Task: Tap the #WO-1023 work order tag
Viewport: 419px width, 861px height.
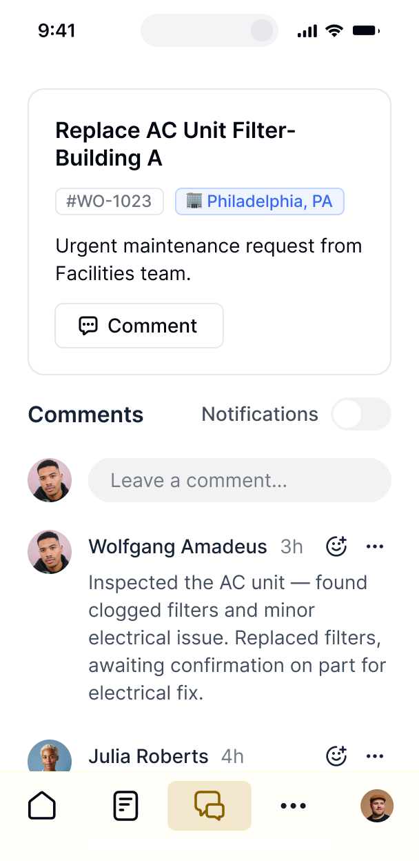Action: (x=109, y=201)
